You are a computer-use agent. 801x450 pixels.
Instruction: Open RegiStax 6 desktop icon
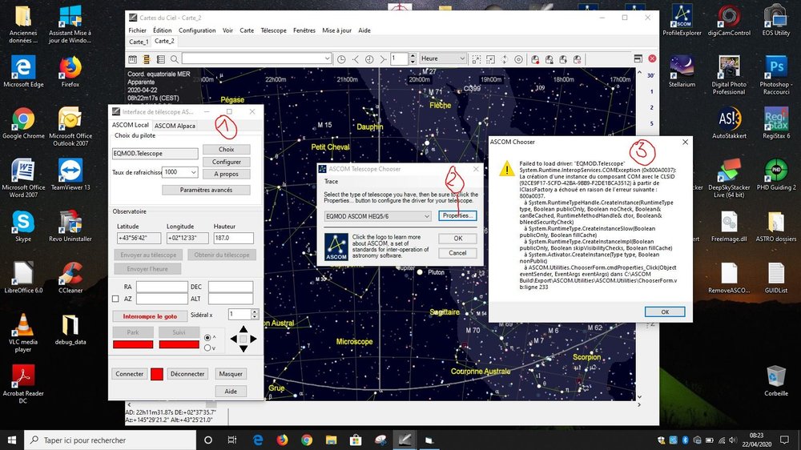(776, 123)
